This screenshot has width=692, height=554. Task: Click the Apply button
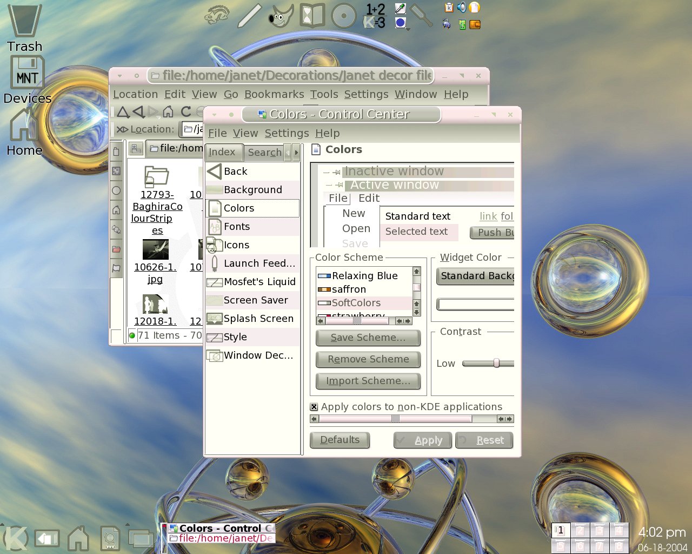[423, 440]
